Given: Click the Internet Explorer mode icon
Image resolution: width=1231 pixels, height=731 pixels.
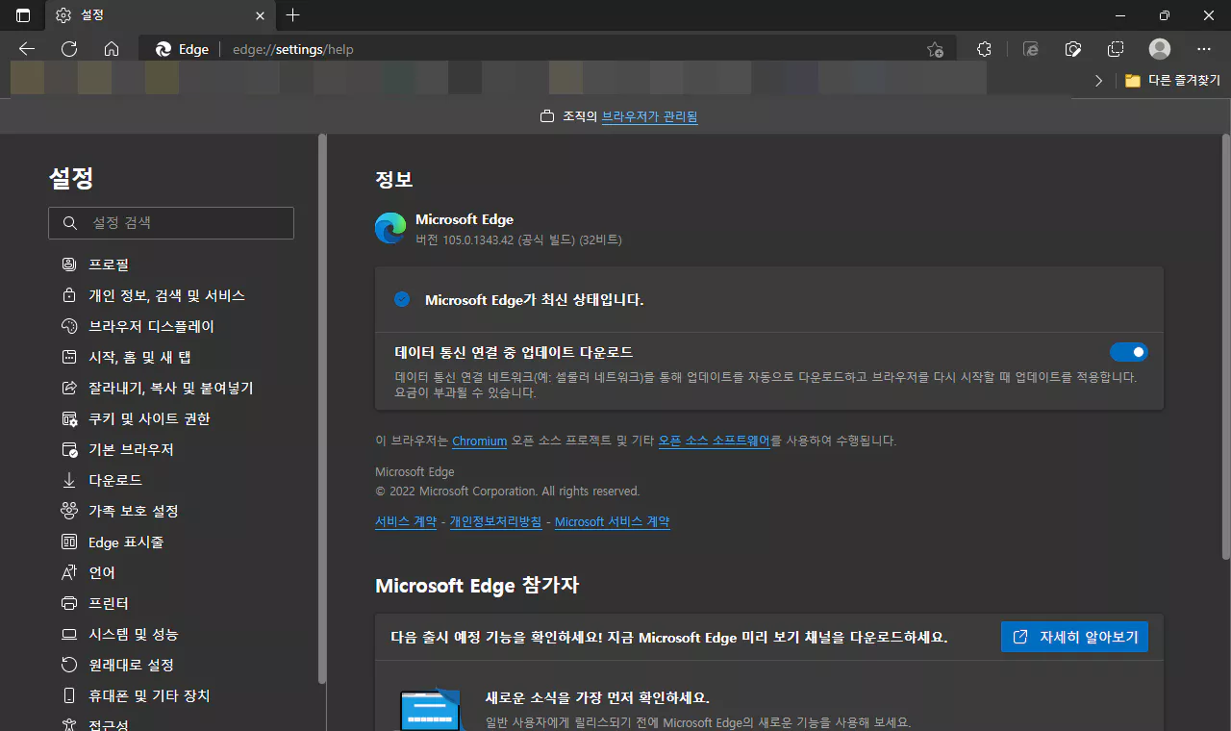Looking at the screenshot, I should [1031, 49].
